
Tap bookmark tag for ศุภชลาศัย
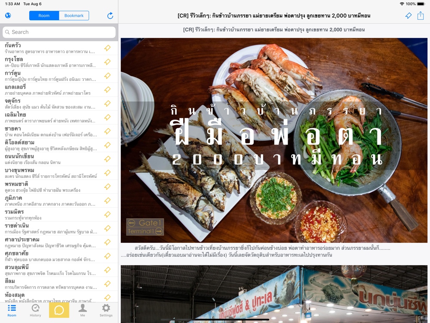pos(107,256)
